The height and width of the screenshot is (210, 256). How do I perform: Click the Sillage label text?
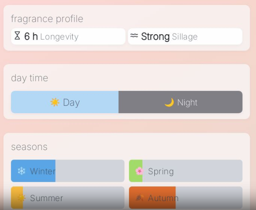tap(185, 37)
